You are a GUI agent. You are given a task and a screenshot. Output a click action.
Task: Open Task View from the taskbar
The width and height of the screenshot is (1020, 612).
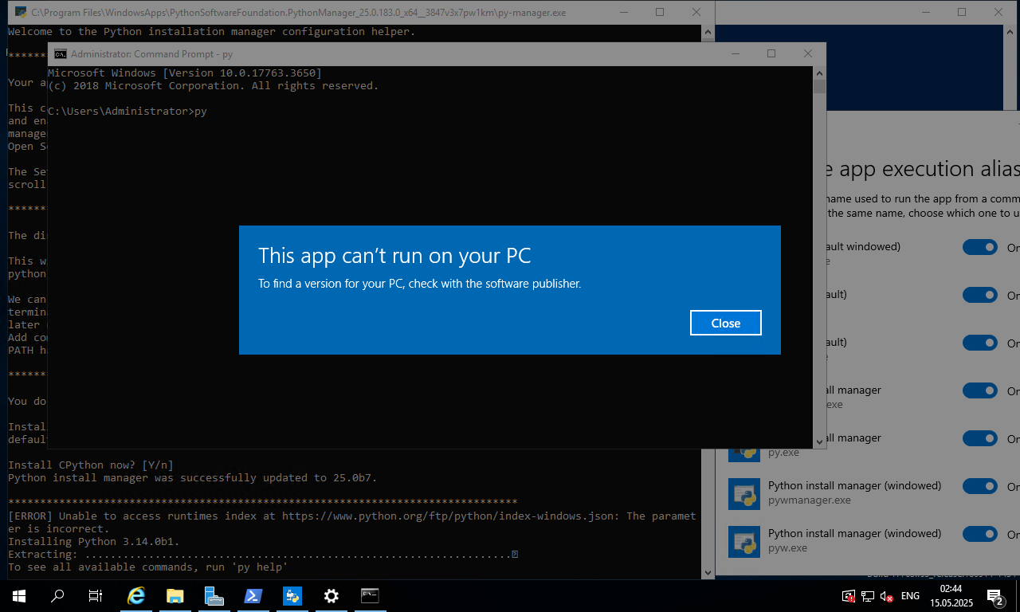point(96,595)
